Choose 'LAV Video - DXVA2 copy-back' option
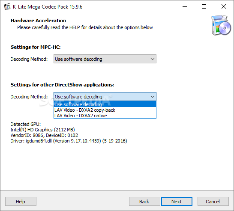Viewport: 234px width, 211px height. 105,110
